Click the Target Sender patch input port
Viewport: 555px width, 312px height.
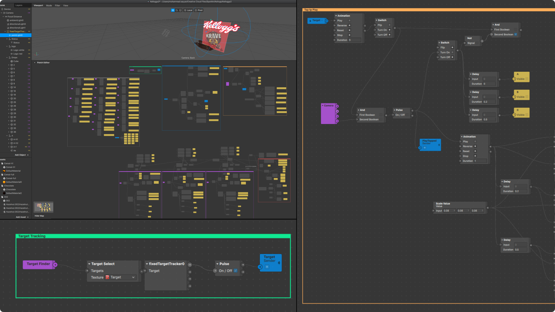260,267
